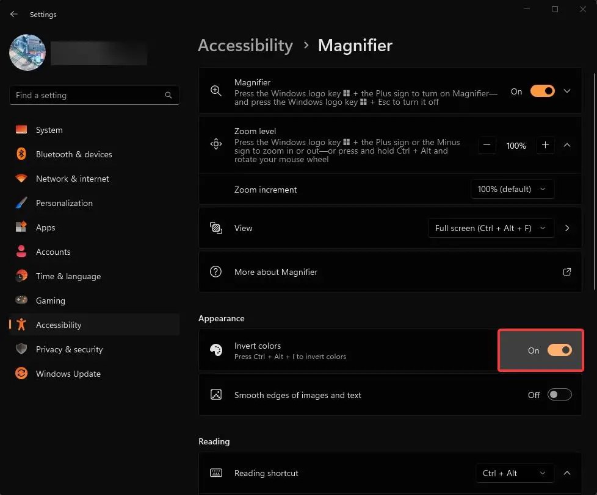Image resolution: width=597 pixels, height=495 pixels.
Task: Toggle the Invert colors switch
Action: coord(559,350)
